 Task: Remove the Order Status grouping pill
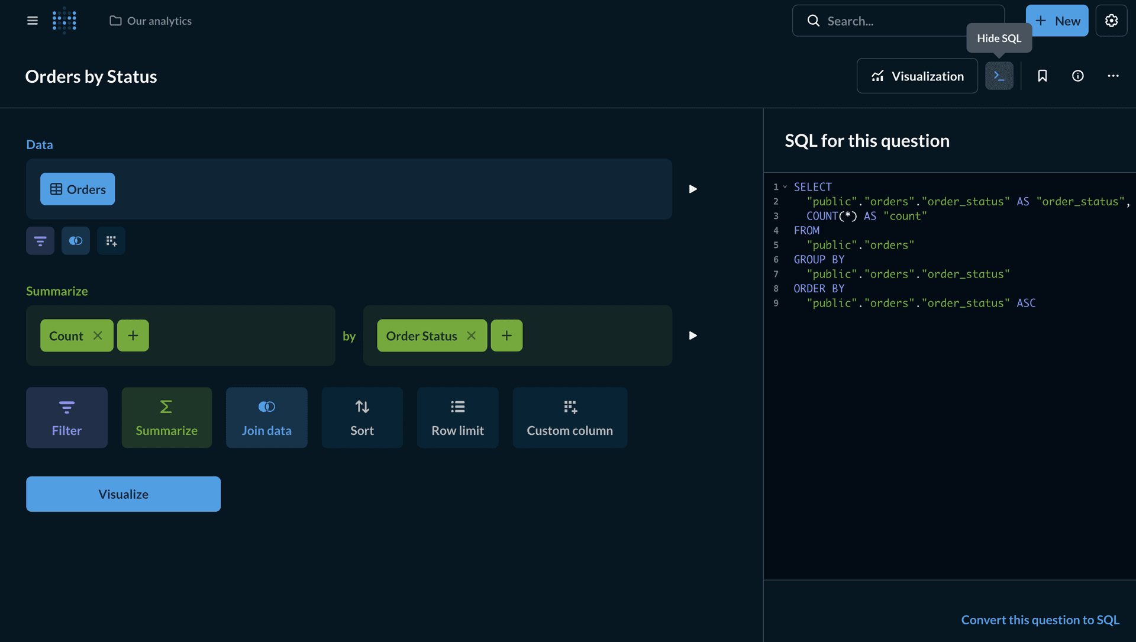tap(471, 335)
